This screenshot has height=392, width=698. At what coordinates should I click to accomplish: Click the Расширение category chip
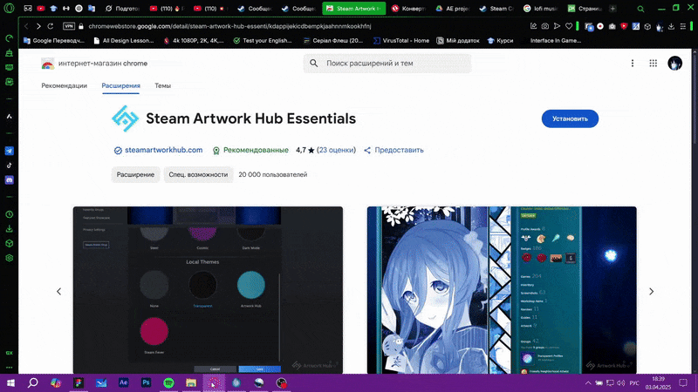pos(135,175)
